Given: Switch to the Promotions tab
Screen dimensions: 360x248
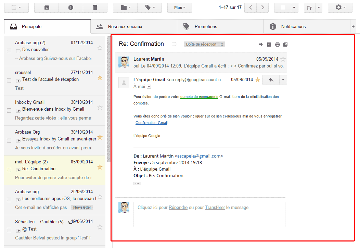Looking at the screenshot, I should pyautogui.click(x=220, y=27).
